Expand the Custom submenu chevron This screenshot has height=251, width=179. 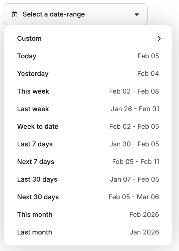point(159,39)
